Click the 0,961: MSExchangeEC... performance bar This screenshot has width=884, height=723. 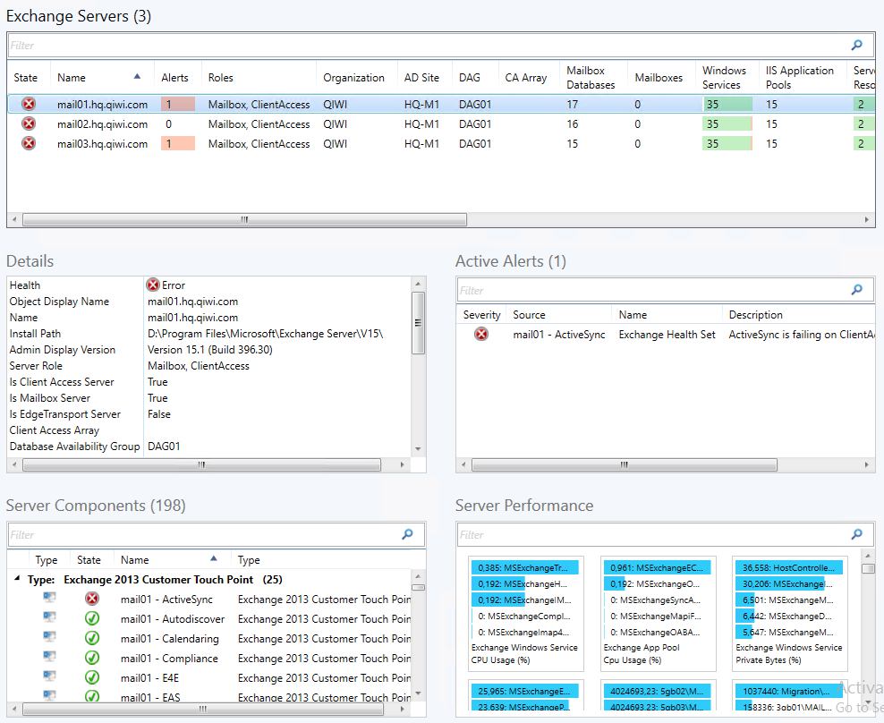point(657,567)
